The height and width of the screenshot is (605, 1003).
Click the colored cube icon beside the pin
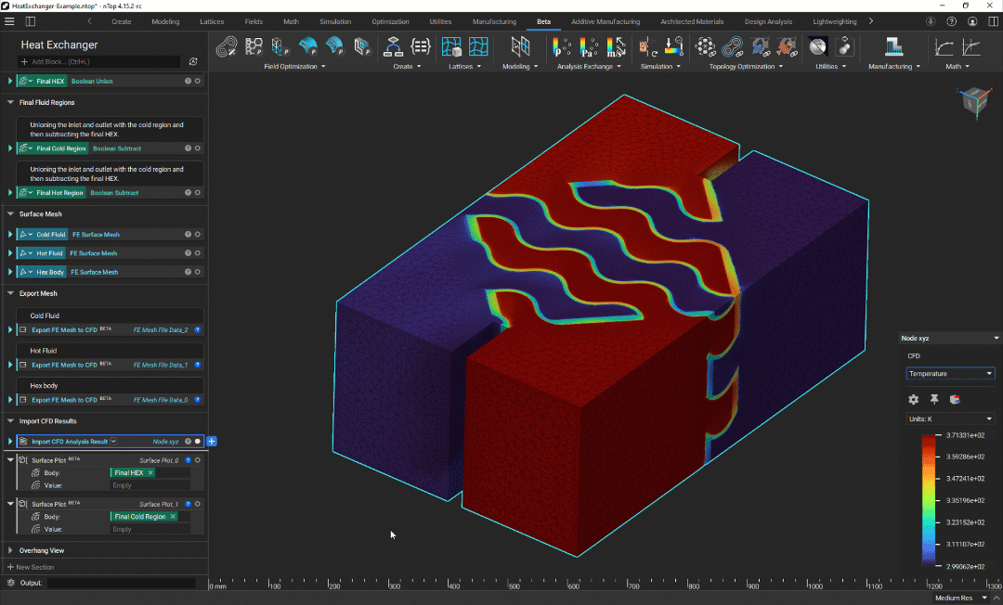coord(955,399)
